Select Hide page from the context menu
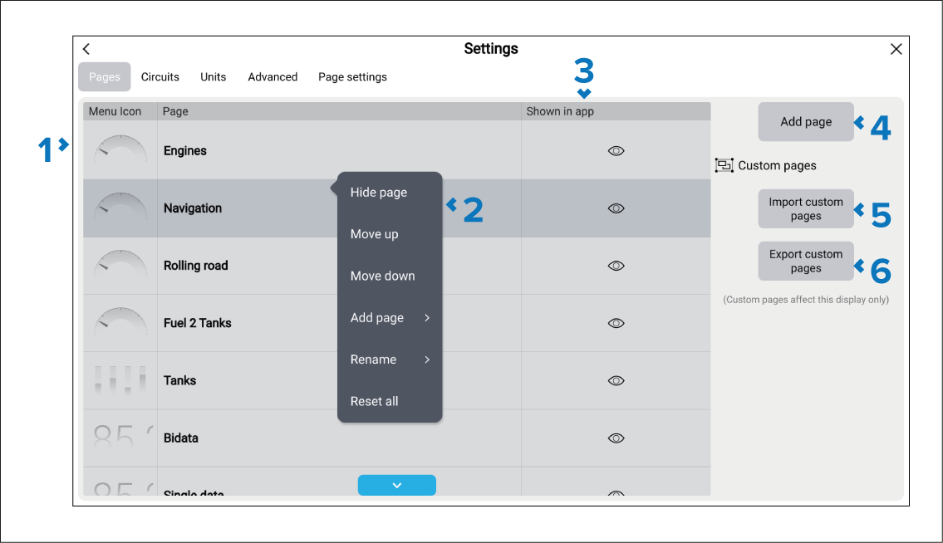This screenshot has width=943, height=543. 379,193
